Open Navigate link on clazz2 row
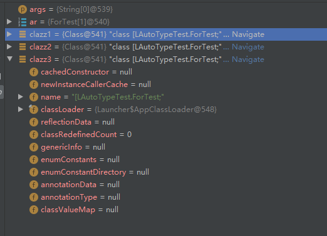This screenshot has height=236, width=327. [x=248, y=47]
